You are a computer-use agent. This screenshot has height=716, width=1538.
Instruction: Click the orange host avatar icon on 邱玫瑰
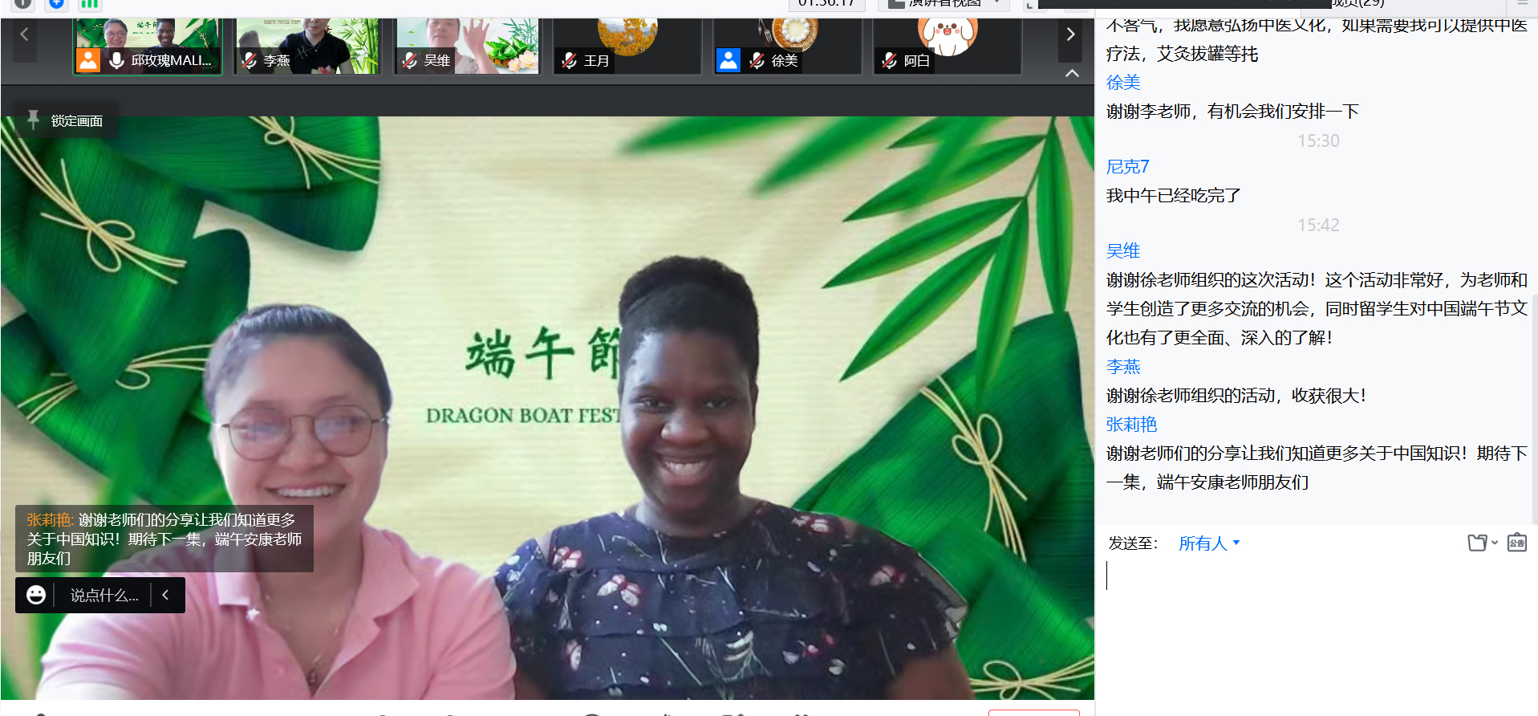[88, 60]
